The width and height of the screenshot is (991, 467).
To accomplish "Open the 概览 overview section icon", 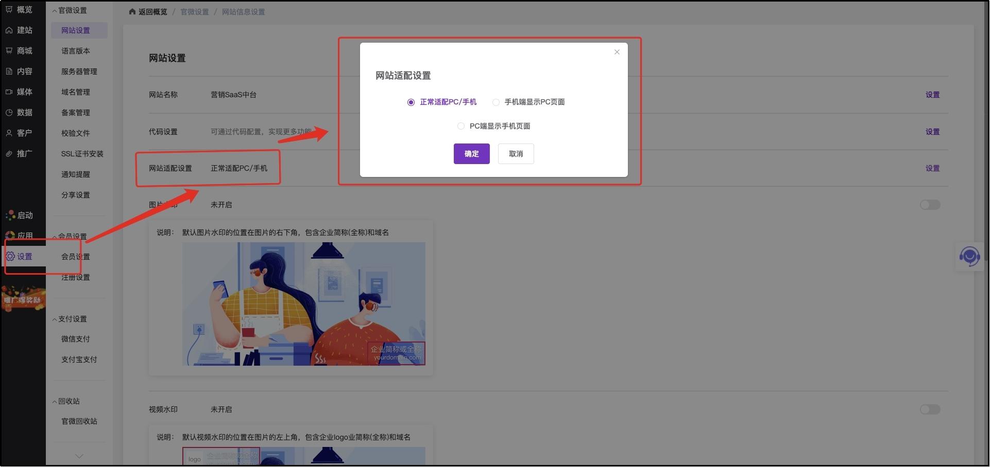I will 9,9.
